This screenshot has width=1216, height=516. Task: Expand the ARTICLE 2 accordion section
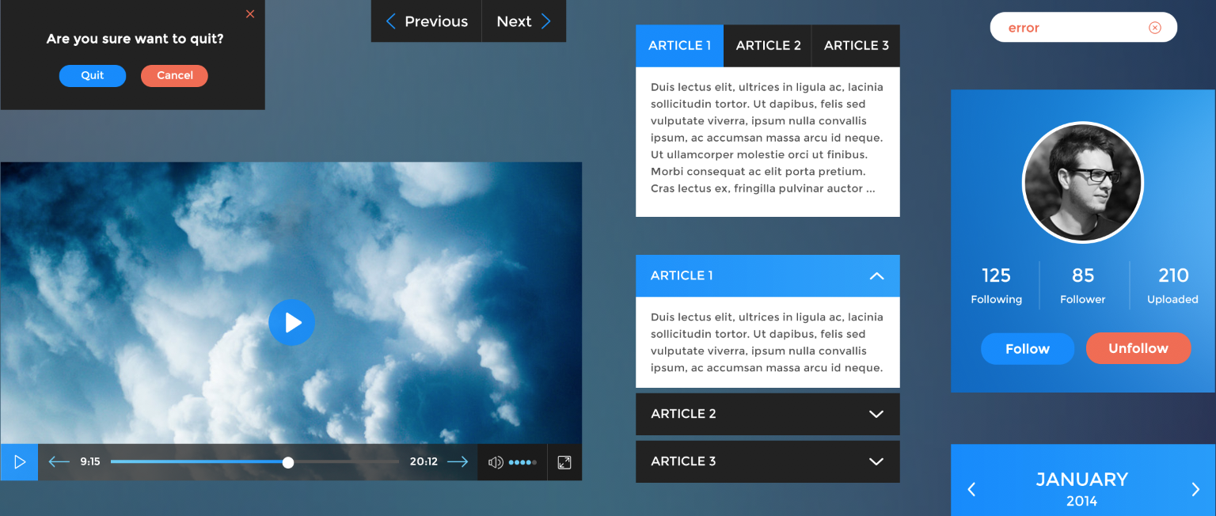coord(768,414)
